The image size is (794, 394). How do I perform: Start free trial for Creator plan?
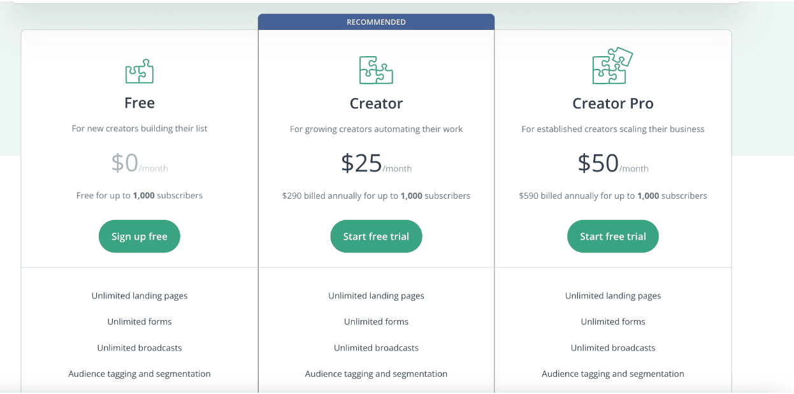click(376, 237)
